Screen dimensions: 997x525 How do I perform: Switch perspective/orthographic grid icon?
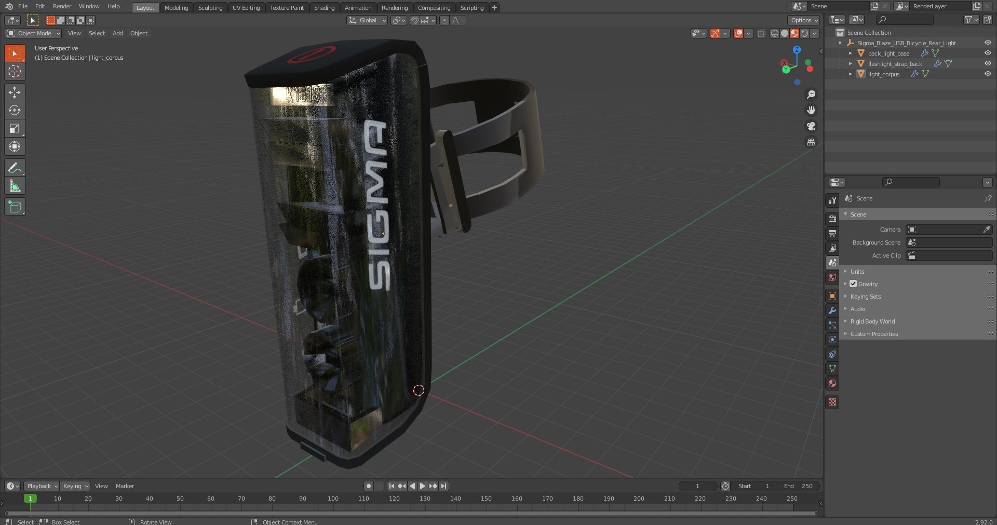point(811,142)
